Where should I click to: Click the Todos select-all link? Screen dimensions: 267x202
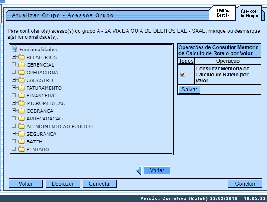(x=186, y=61)
